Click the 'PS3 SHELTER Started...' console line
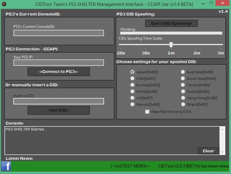 coord(26,129)
